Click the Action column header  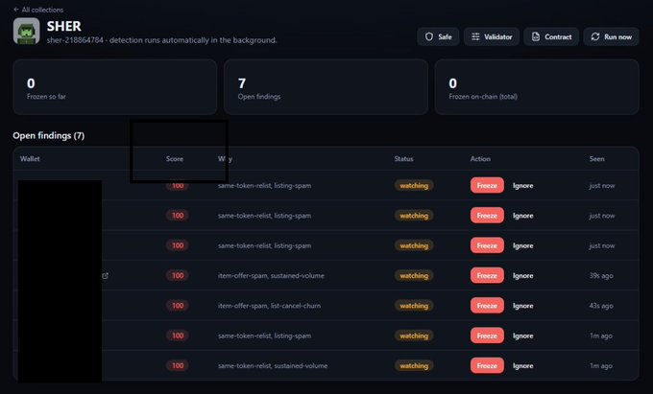(x=480, y=159)
